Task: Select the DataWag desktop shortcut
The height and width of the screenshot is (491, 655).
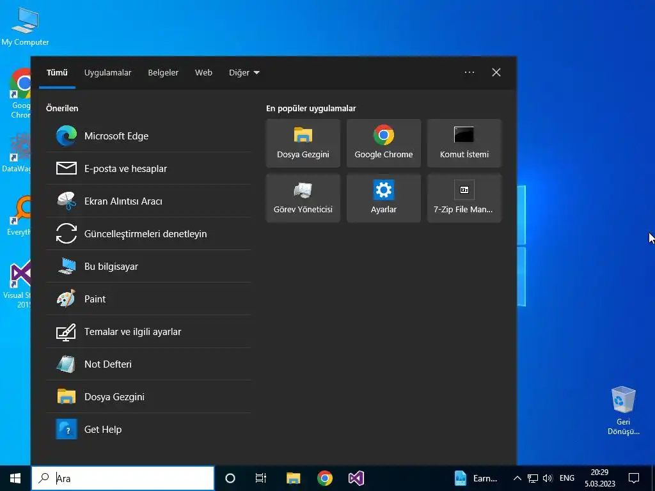Action: [17, 152]
